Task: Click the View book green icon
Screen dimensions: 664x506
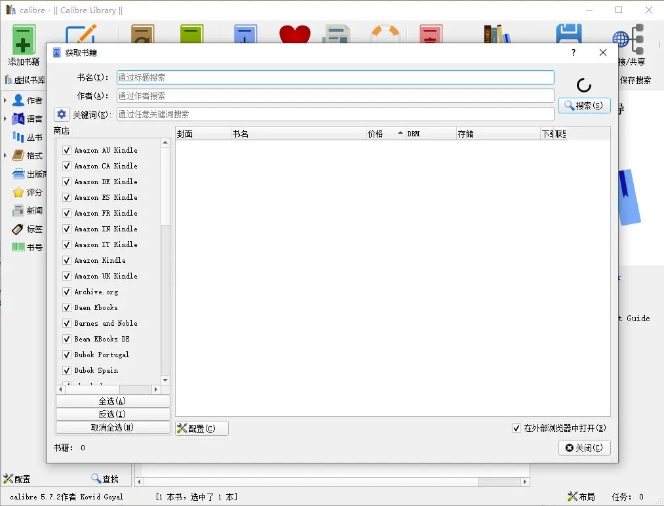Action: [x=191, y=34]
